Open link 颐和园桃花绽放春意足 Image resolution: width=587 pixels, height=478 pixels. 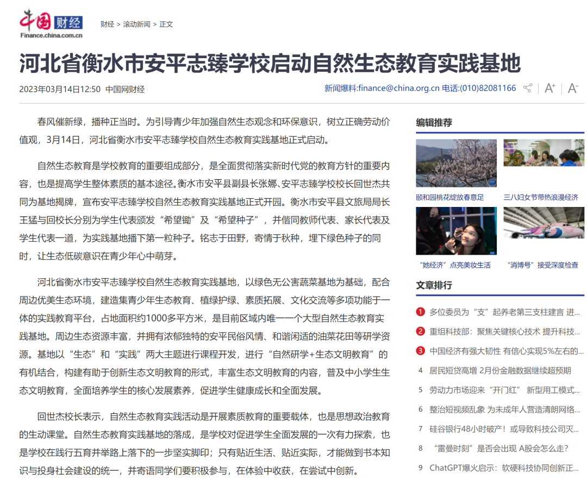pos(449,197)
